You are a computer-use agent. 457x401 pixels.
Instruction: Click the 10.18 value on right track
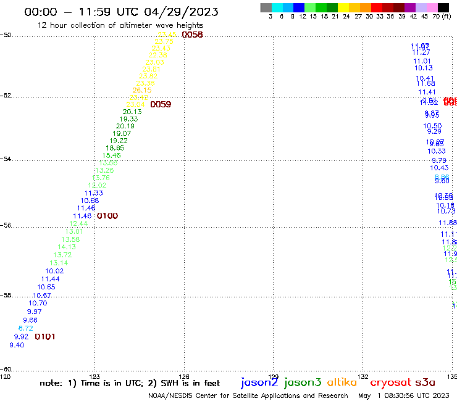point(445,205)
